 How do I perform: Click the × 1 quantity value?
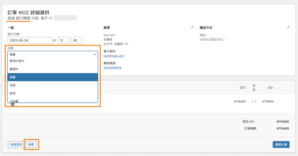[254, 101]
